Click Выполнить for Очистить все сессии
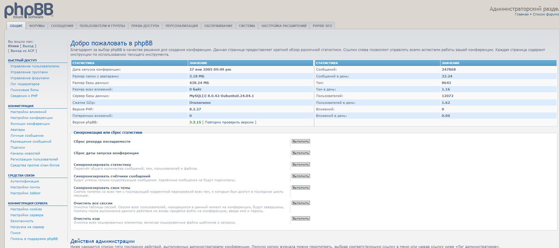Viewport: 559px width, 248px height. pyautogui.click(x=300, y=203)
